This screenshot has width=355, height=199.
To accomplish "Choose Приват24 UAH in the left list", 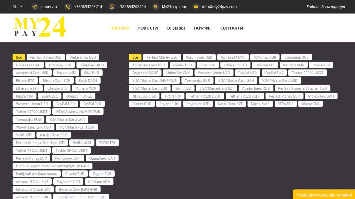I will pos(28,65).
